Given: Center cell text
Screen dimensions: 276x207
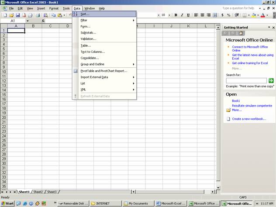Looking at the screenshot, I should click(x=203, y=15).
